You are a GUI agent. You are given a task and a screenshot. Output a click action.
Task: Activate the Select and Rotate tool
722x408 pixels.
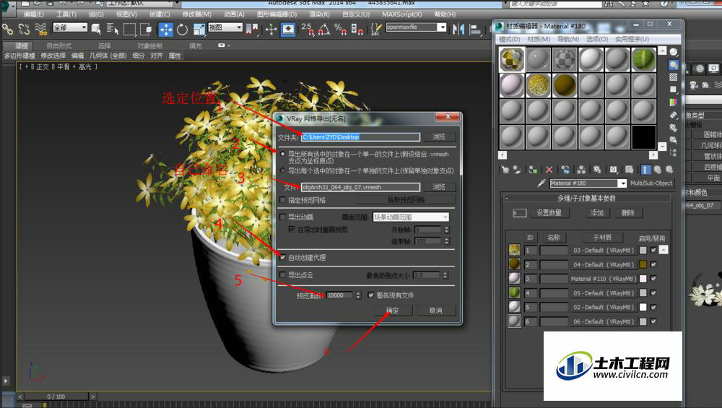click(183, 30)
